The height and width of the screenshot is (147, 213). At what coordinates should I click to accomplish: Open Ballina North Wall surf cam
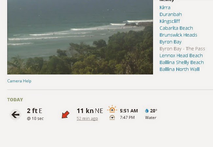point(180,69)
